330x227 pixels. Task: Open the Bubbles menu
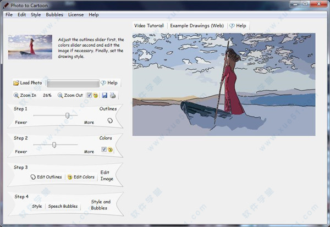coord(54,15)
